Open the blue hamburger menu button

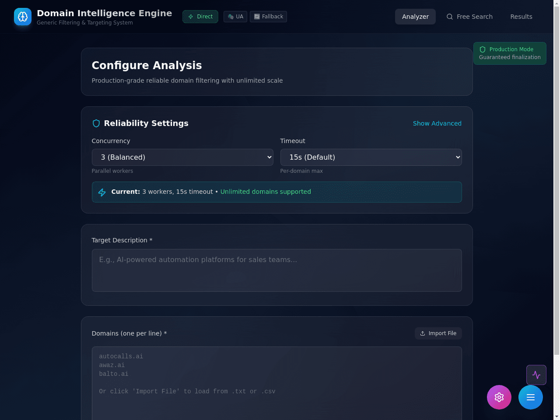(x=531, y=397)
